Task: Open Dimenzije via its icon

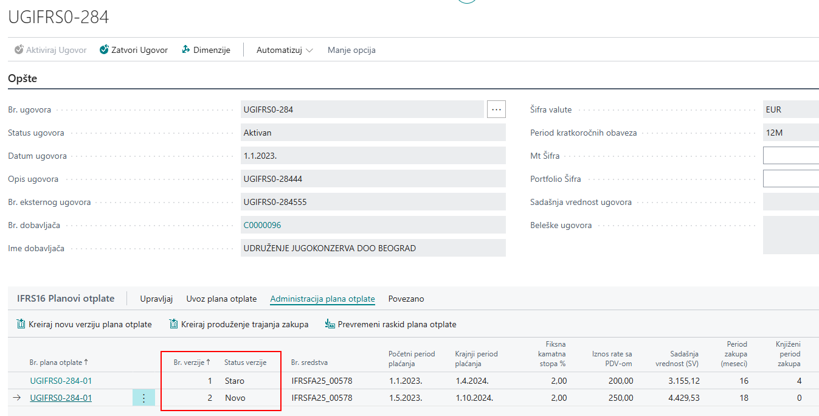Action: pyautogui.click(x=186, y=50)
